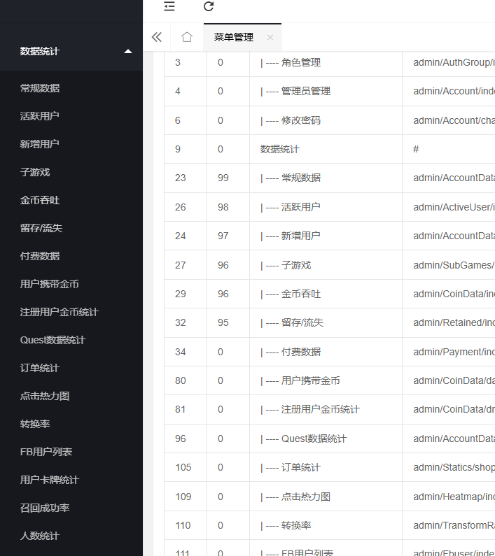This screenshot has width=495, height=556.
Task: Open FB用户列表 in sidebar
Action: pos(46,452)
